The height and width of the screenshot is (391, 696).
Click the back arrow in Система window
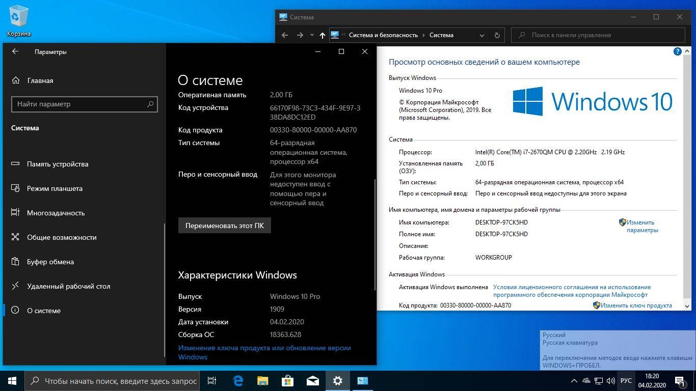[285, 35]
